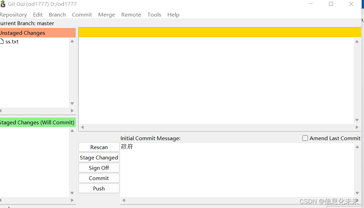
Task: Enable Amend Last Commit checkbox
Action: [305, 138]
